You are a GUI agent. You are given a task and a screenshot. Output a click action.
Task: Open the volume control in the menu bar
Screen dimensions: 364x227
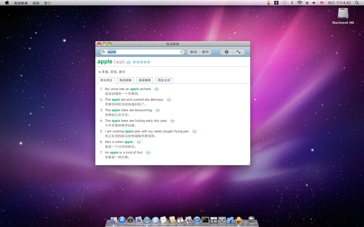314,3
